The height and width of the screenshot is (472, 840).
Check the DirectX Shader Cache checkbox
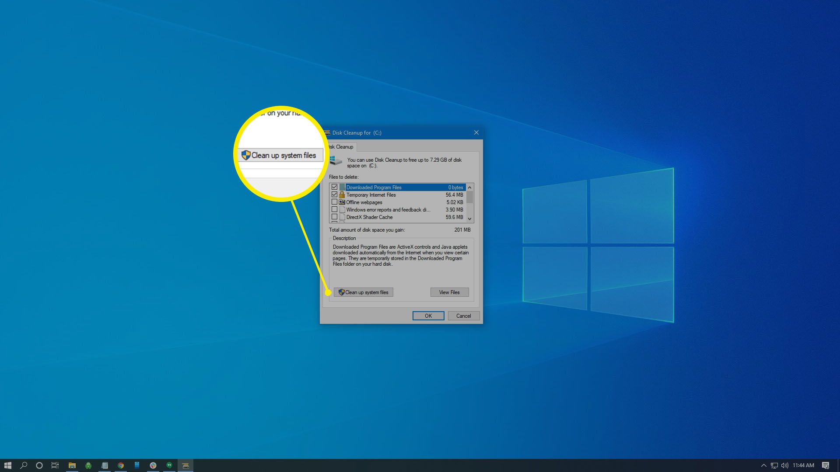(x=334, y=217)
